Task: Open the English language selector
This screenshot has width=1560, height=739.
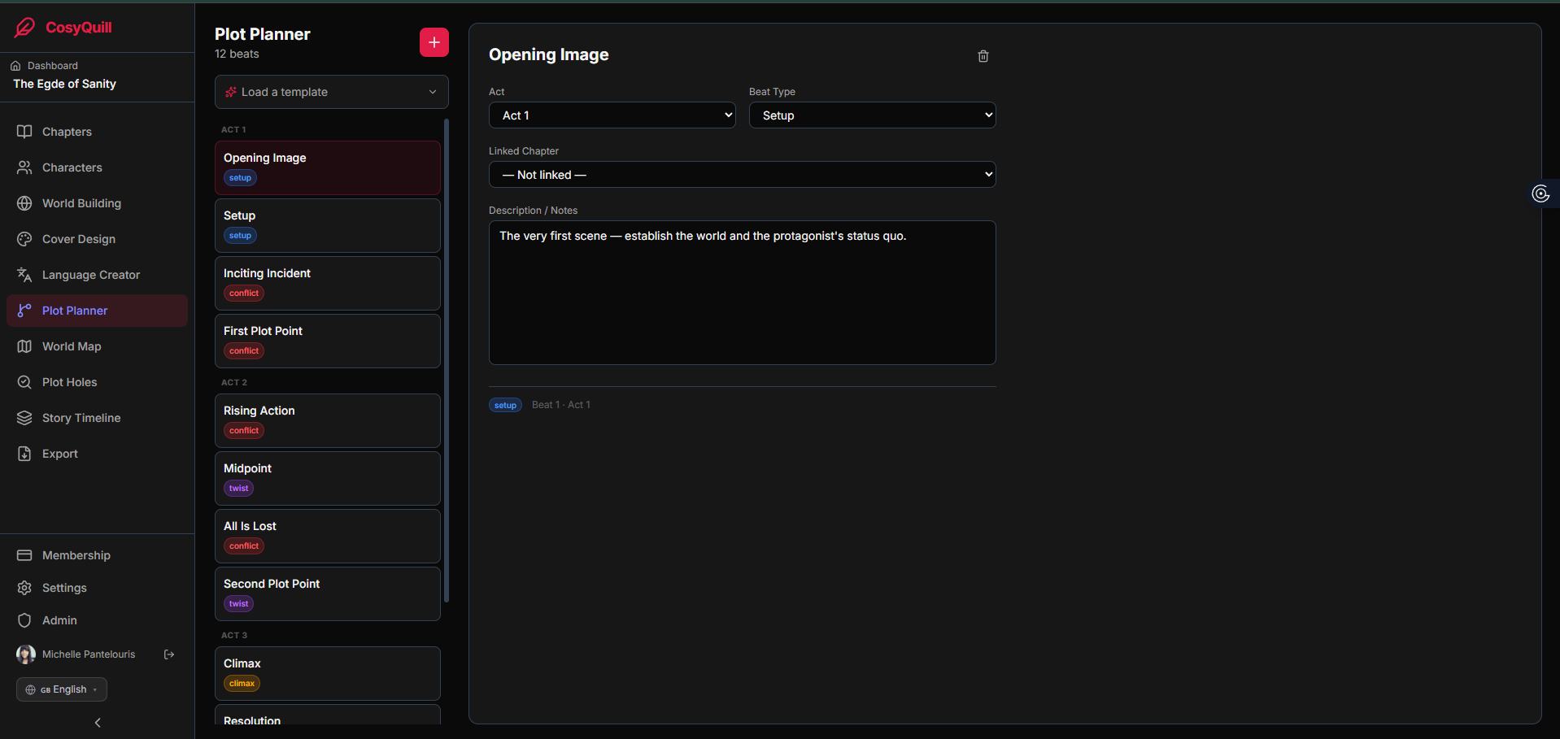Action: (x=62, y=689)
